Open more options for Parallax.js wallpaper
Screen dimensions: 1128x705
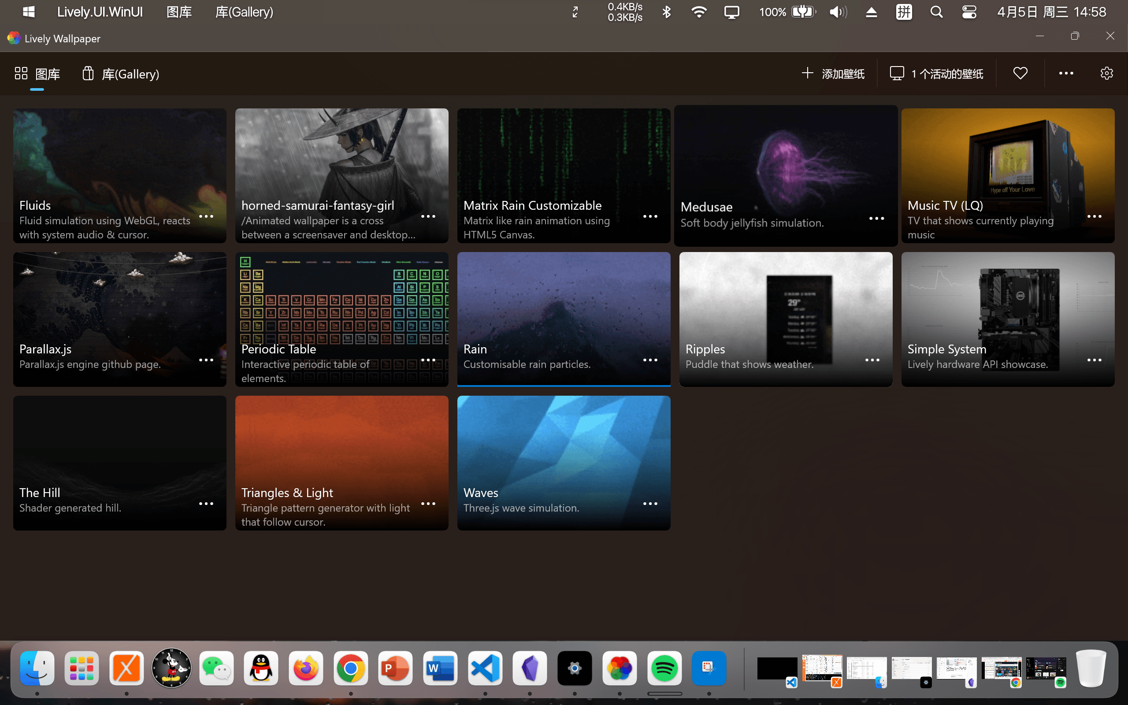point(206,360)
